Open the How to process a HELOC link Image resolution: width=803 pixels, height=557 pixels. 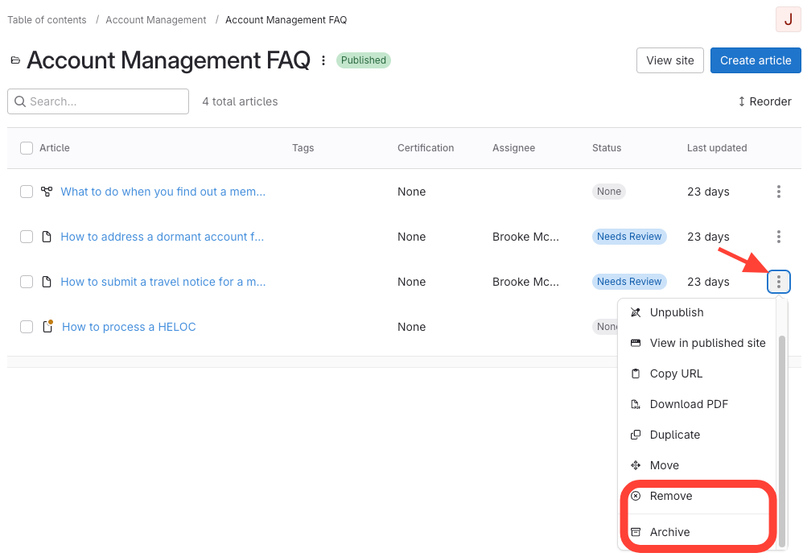pyautogui.click(x=129, y=327)
